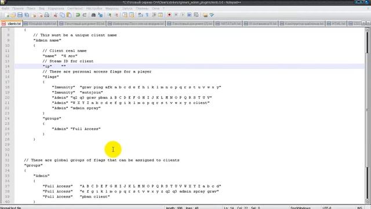Click the INS indicator in status bar
This screenshot has height=209, width=371.
[359, 208]
